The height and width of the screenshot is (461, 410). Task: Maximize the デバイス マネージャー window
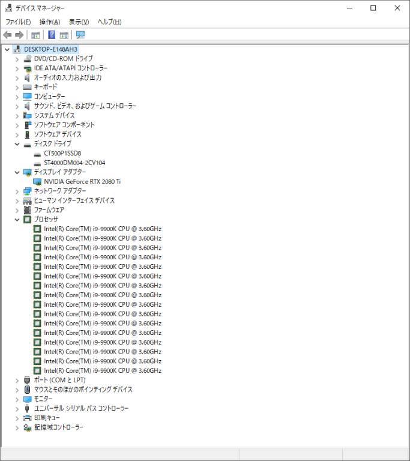[x=373, y=8]
